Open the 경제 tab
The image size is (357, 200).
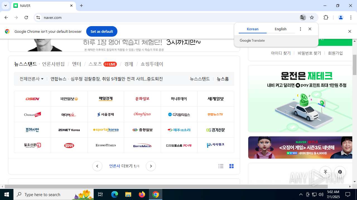point(129,64)
